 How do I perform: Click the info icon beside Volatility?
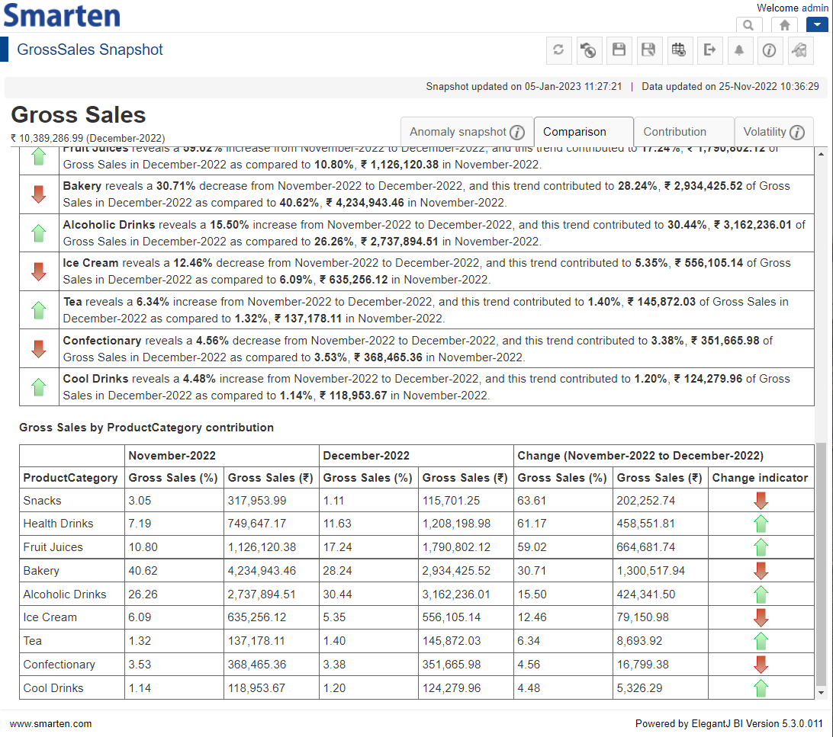(x=797, y=132)
